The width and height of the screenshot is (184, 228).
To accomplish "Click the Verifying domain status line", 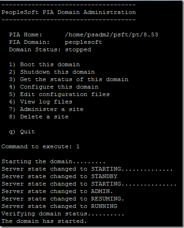I will coord(63,214).
